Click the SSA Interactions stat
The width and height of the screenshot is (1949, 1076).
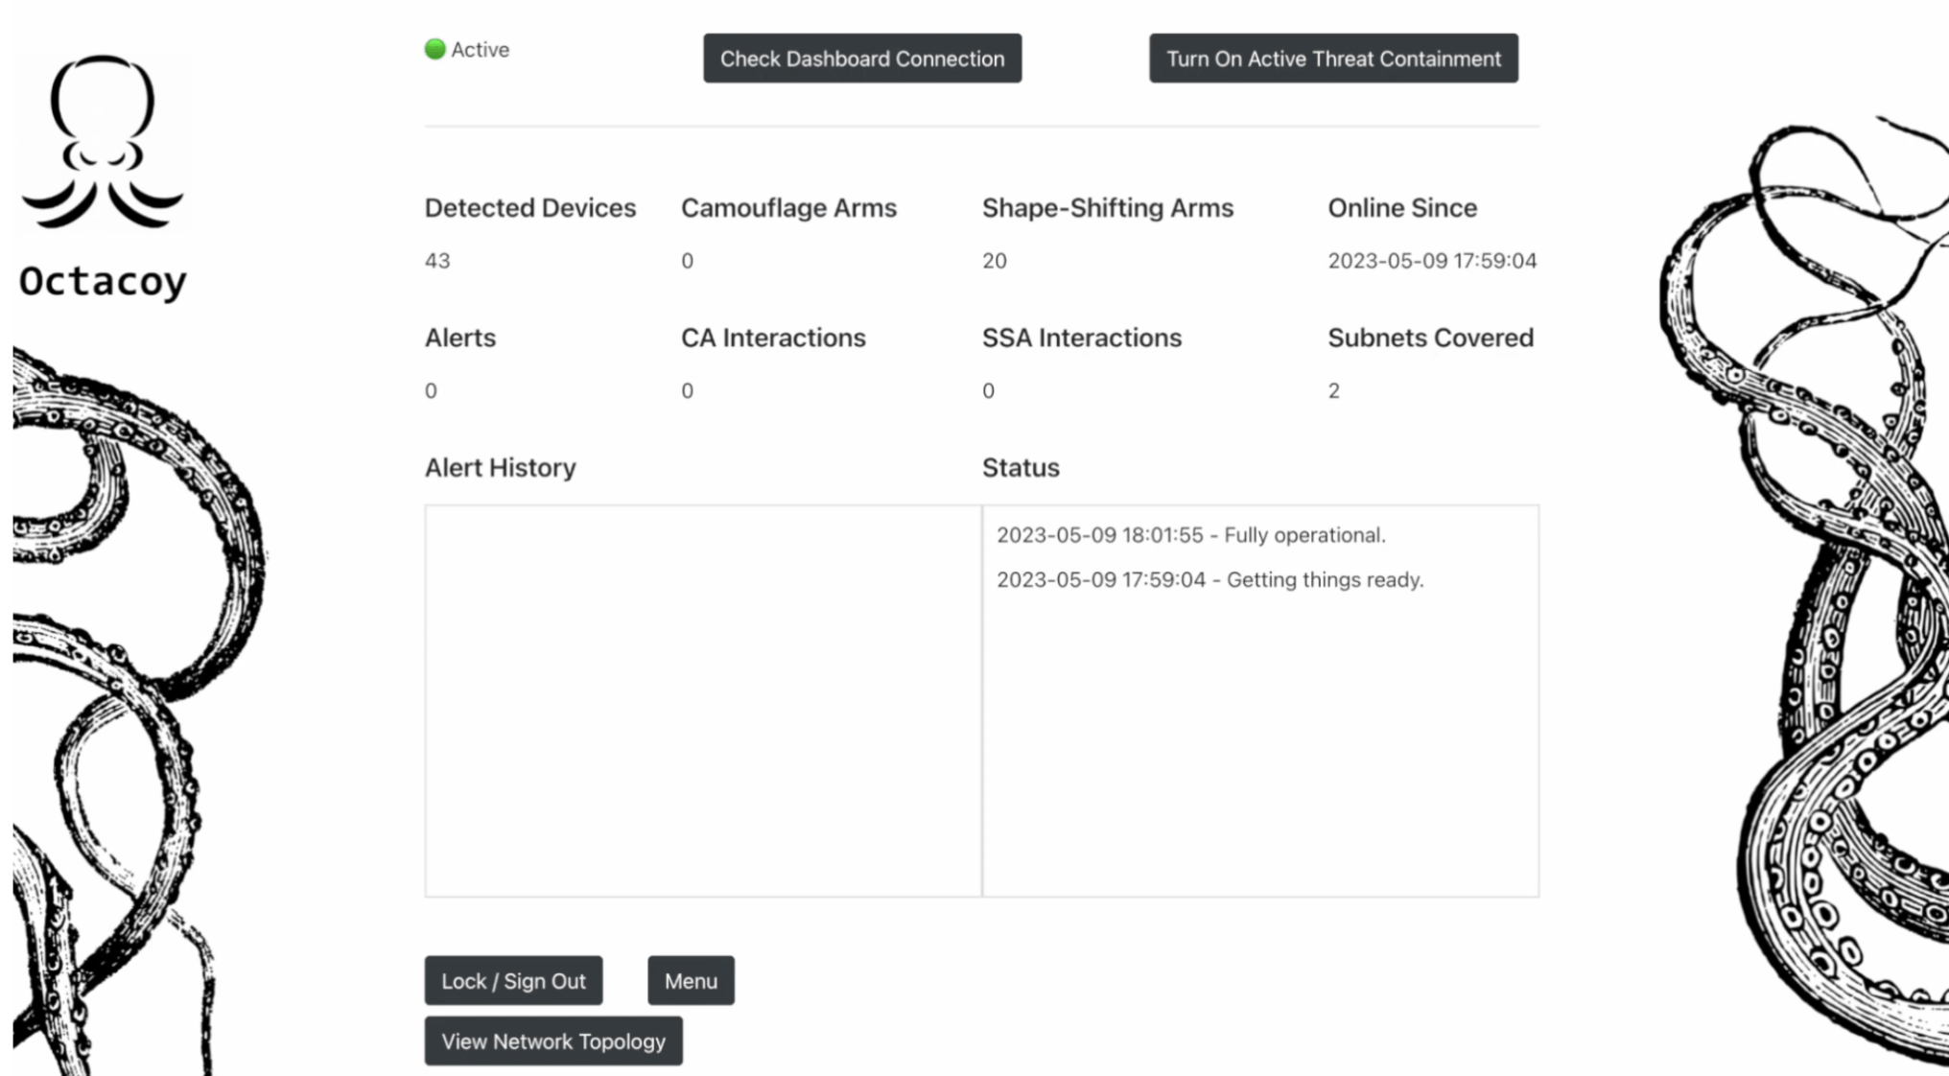pyautogui.click(x=1082, y=338)
